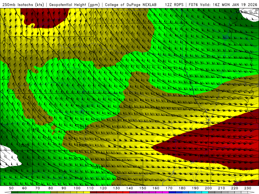
Task: Click the 100 value on the color scale
Action: 77,188
